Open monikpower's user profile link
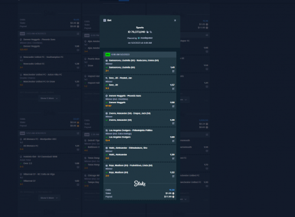This screenshot has width=295, height=217. 146,38
